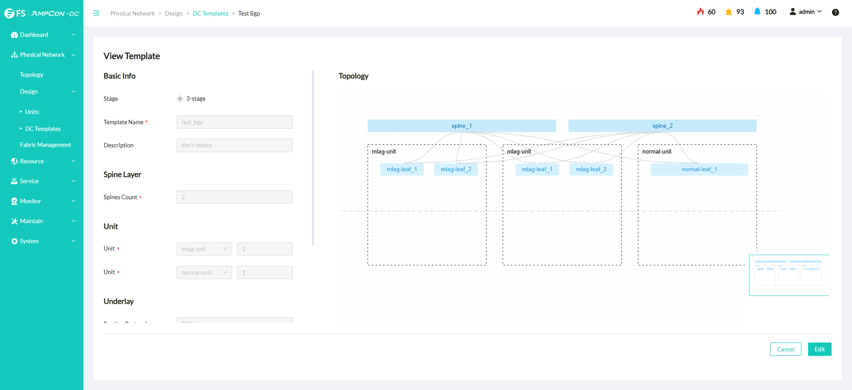Click the admin user avatar icon
The height and width of the screenshot is (390, 852).
(x=793, y=12)
